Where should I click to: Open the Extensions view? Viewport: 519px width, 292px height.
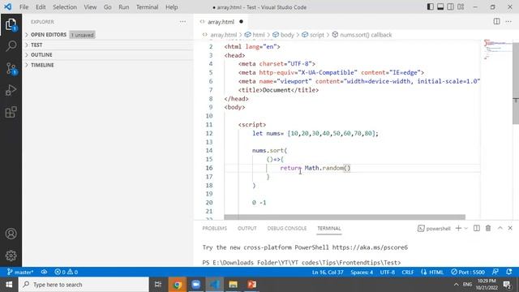point(11,112)
